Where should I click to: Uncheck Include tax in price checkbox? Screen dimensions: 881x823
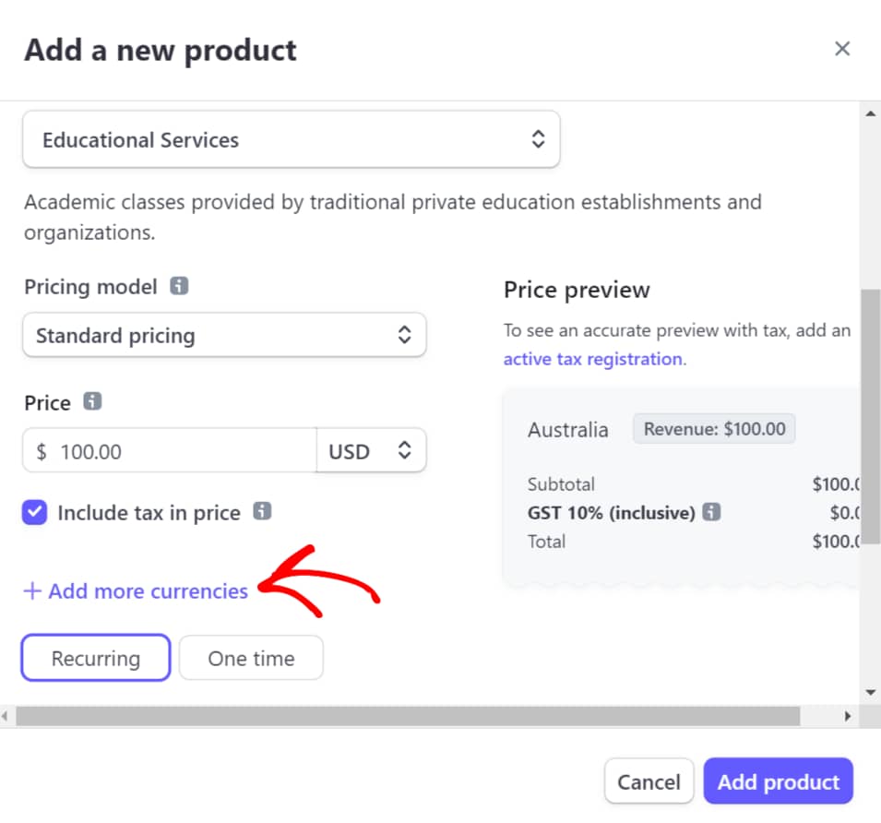pos(34,512)
